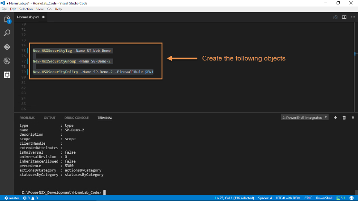Open the PowerShell Integrated terminal dropdown

click(305, 117)
